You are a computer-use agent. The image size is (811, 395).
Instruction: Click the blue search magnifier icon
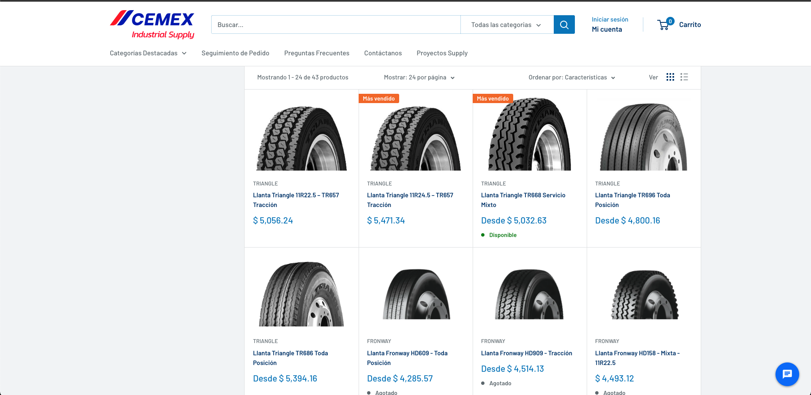point(564,25)
